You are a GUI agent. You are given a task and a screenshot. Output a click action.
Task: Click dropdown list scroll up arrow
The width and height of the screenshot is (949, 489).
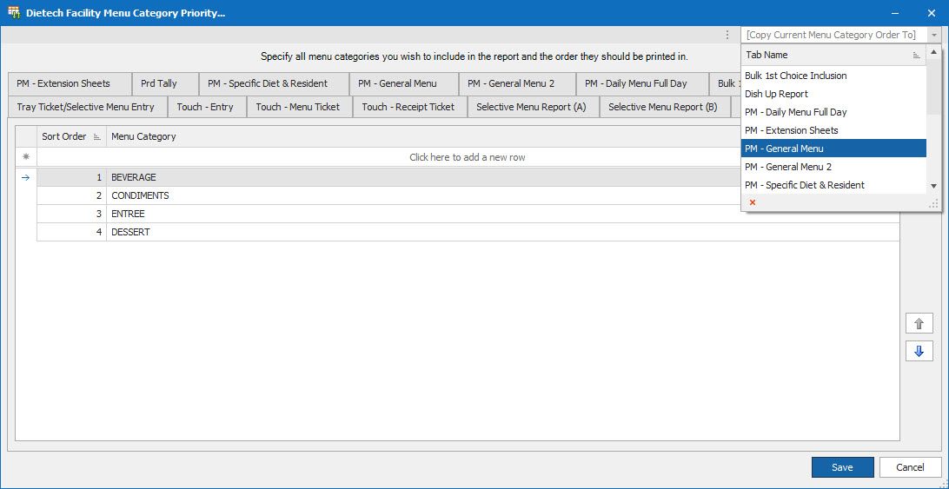[x=934, y=53]
